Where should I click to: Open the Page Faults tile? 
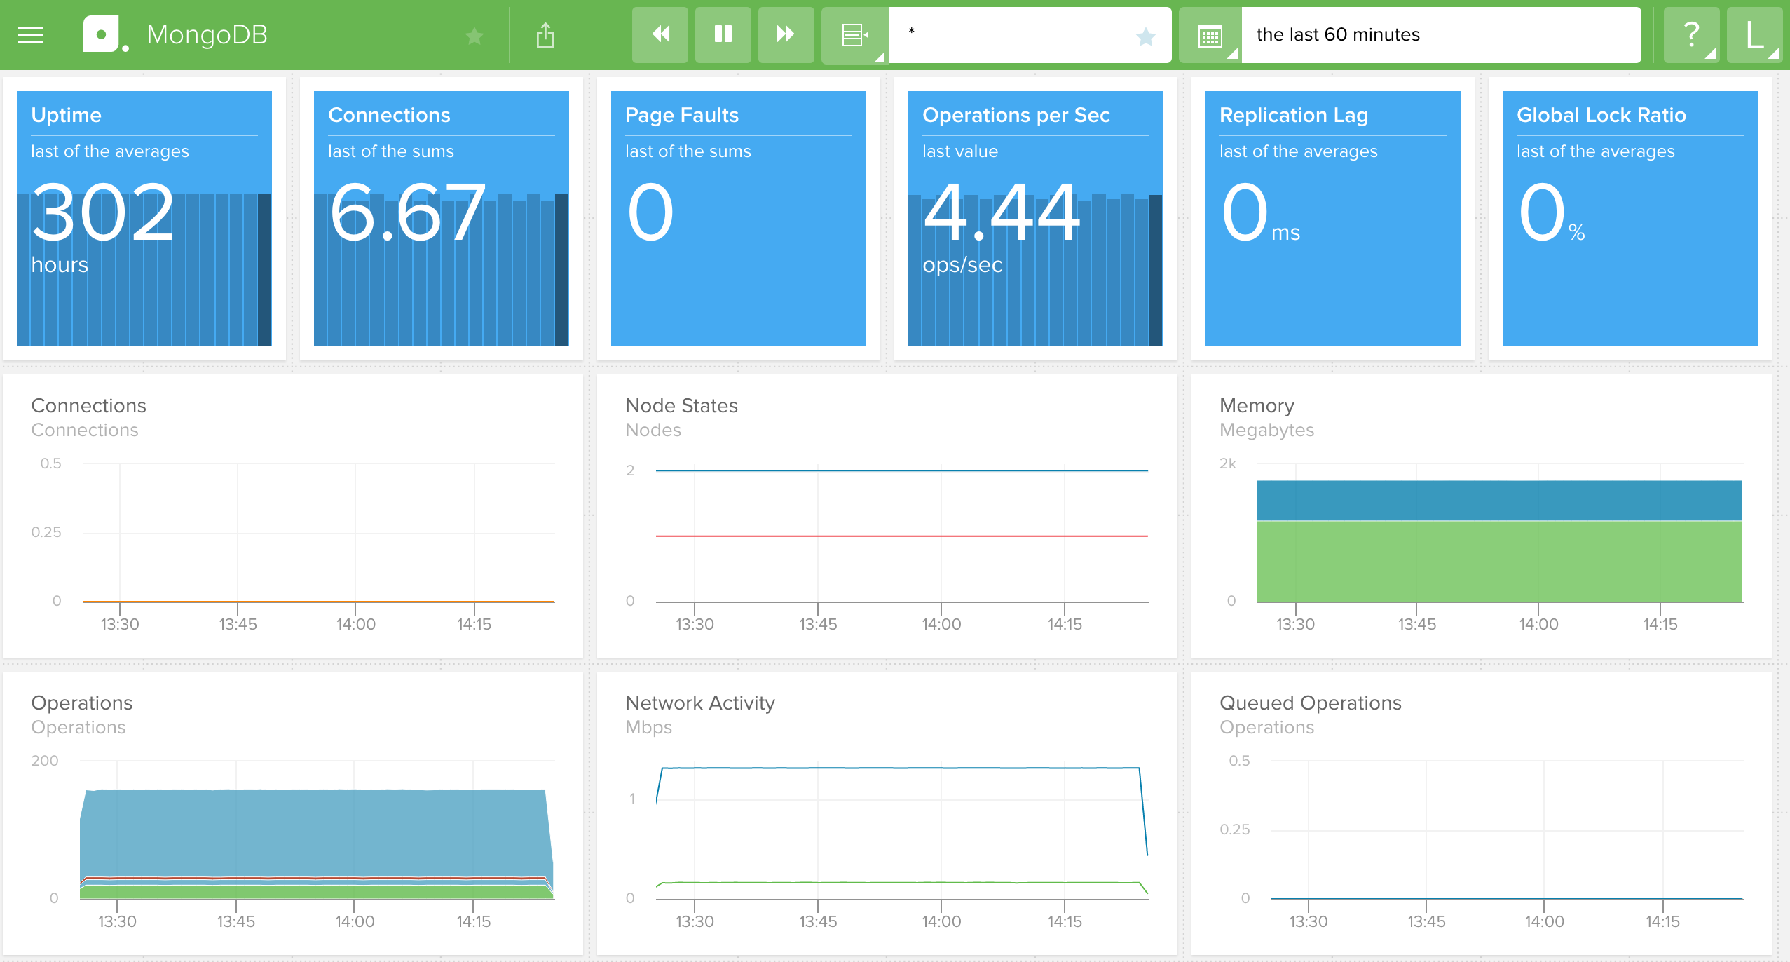[739, 219]
